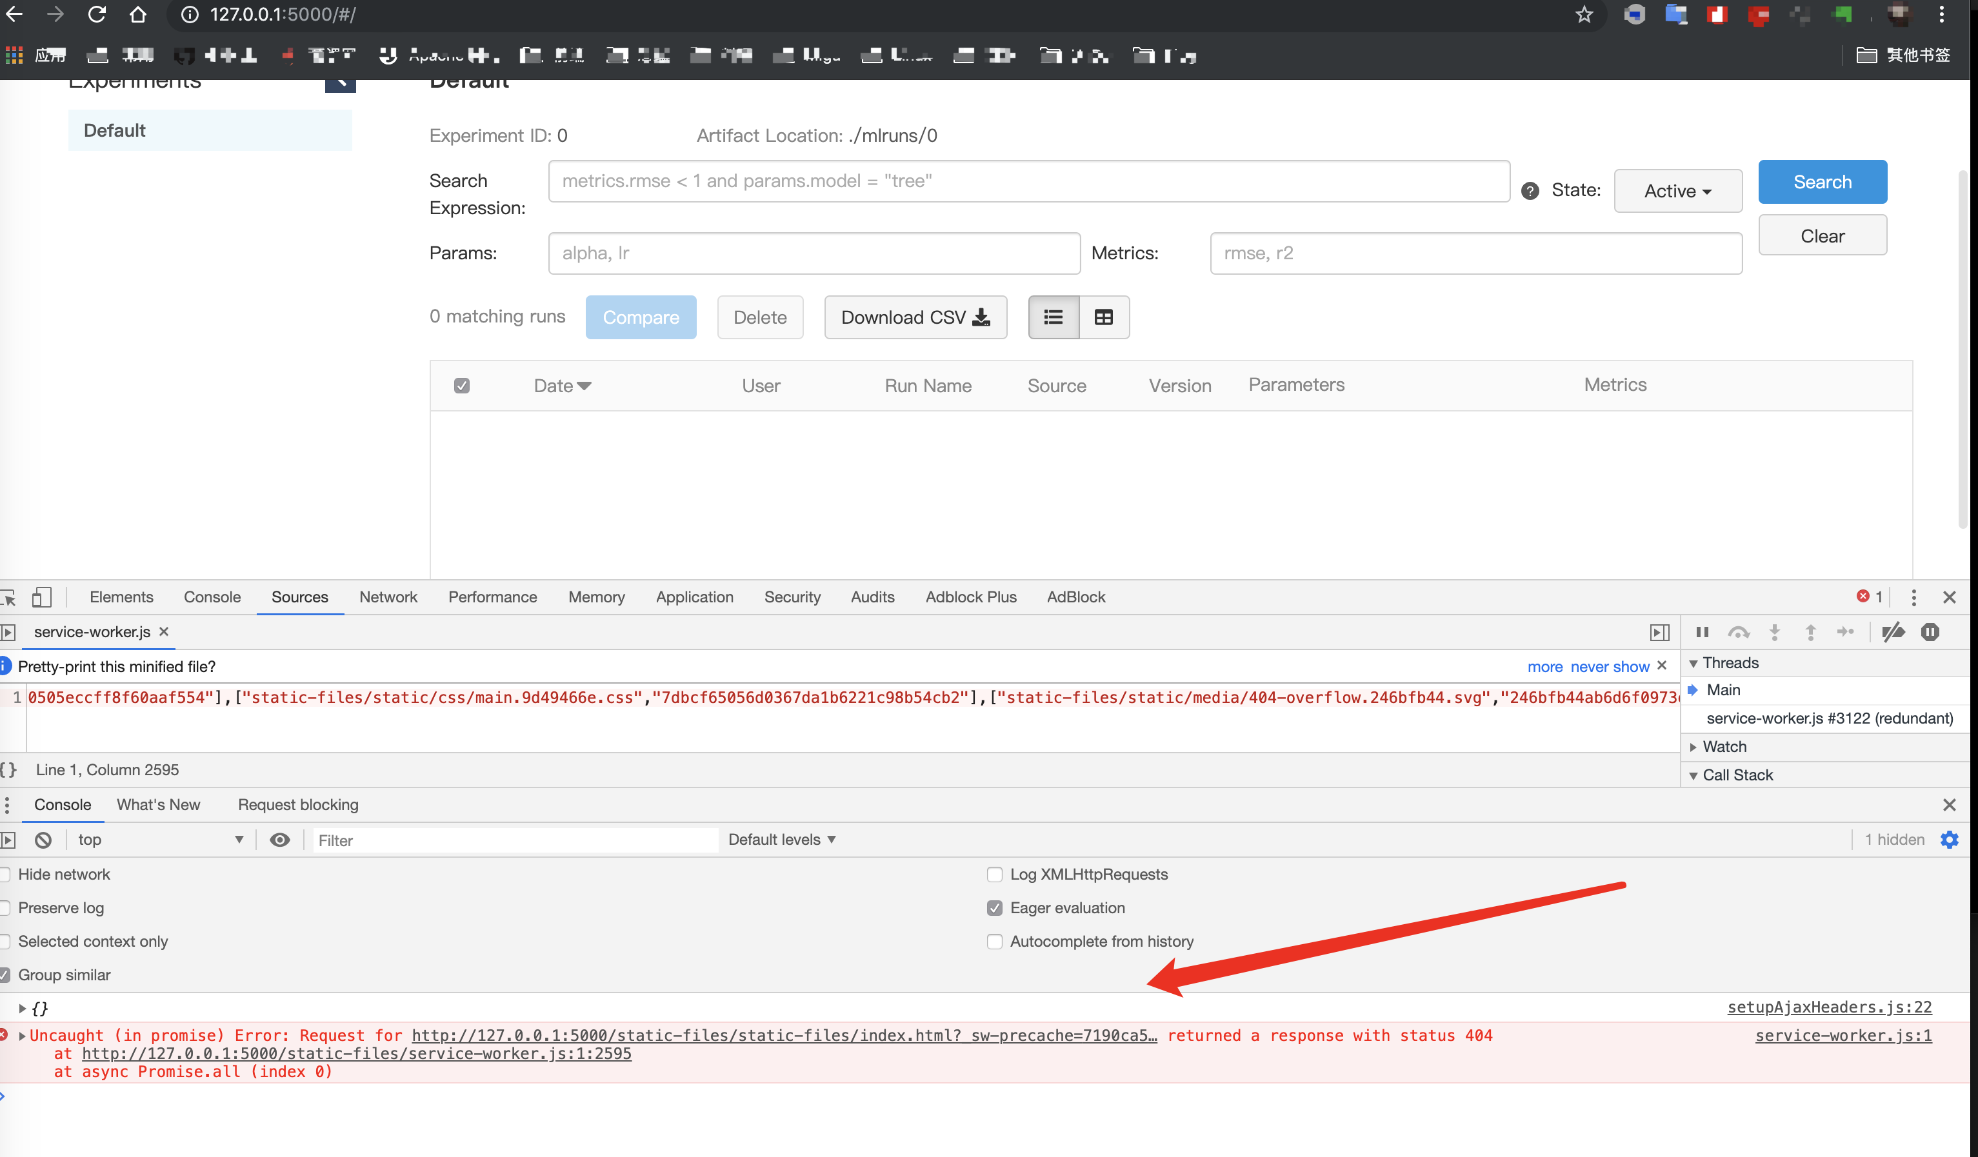The height and width of the screenshot is (1157, 1978).
Task: Click the compact list view icon
Action: (1054, 317)
